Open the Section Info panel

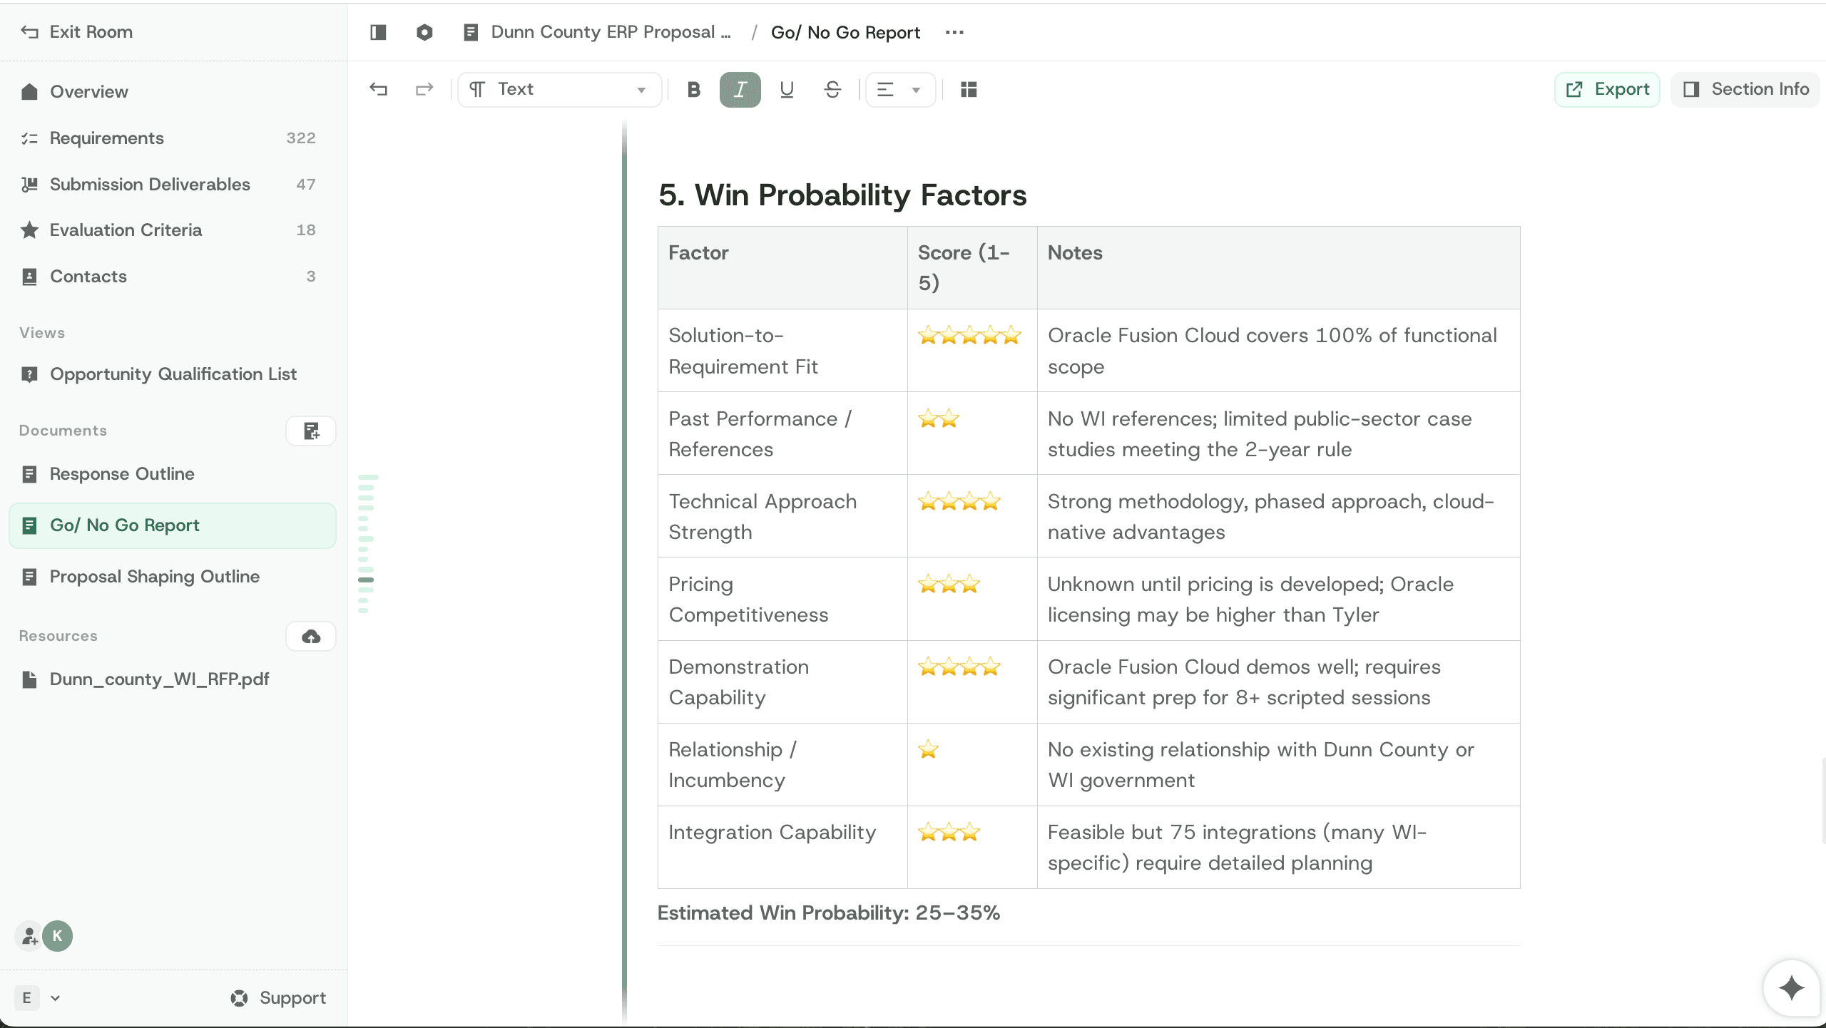pyautogui.click(x=1745, y=89)
